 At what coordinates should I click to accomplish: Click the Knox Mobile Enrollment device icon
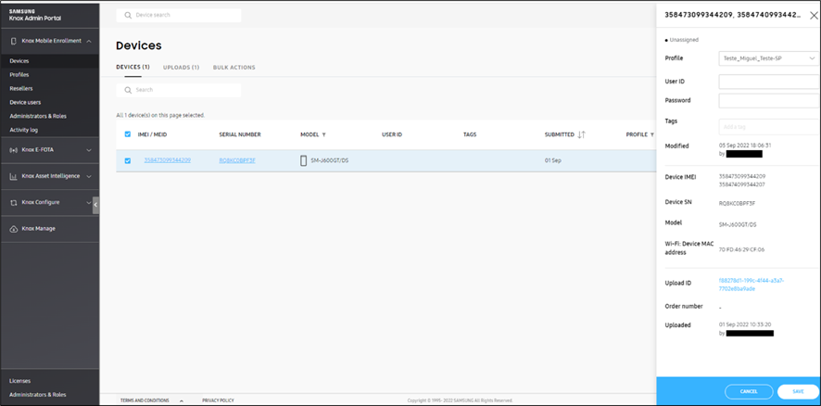pos(14,41)
